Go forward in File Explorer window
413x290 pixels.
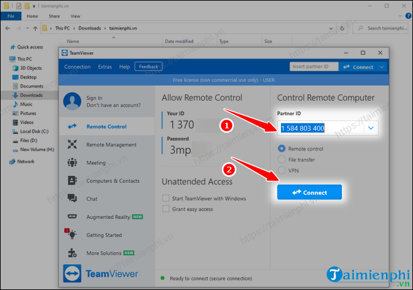tap(18, 28)
